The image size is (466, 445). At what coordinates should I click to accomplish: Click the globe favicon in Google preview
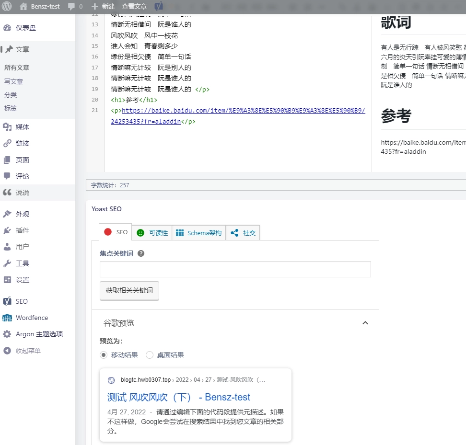(x=111, y=380)
